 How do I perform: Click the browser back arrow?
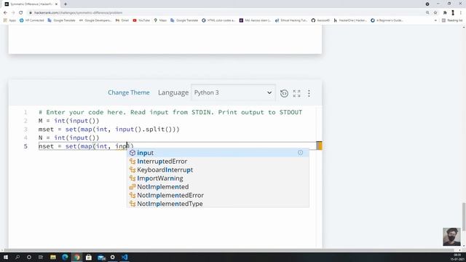pyautogui.click(x=5, y=13)
